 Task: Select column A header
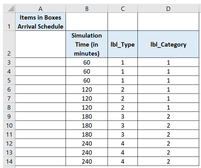(x=41, y=9)
